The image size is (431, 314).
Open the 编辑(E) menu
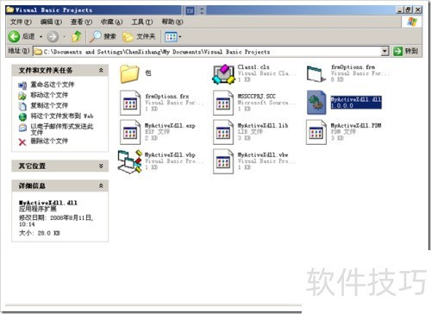coord(51,22)
